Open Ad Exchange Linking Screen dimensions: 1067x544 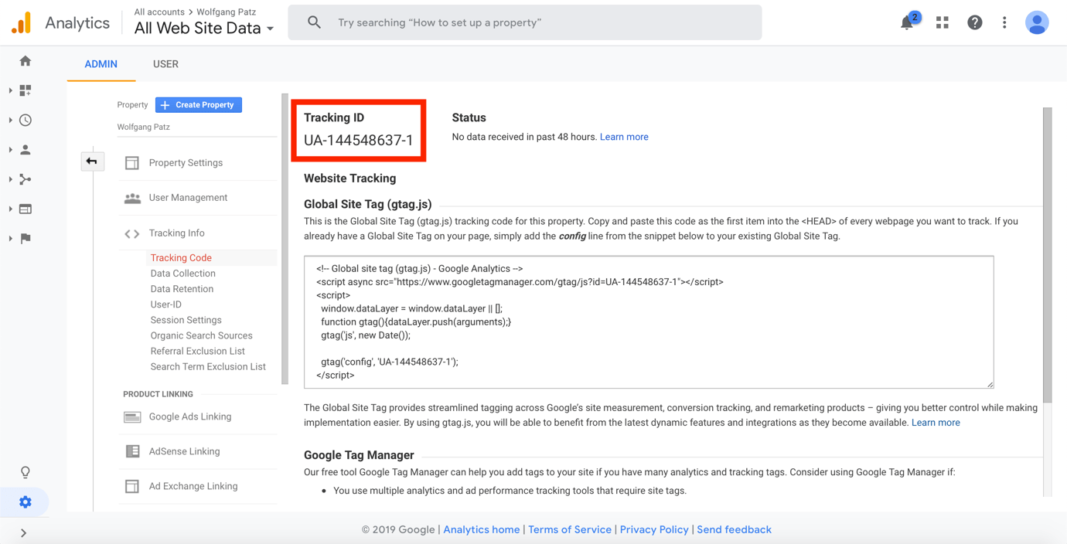pyautogui.click(x=193, y=486)
